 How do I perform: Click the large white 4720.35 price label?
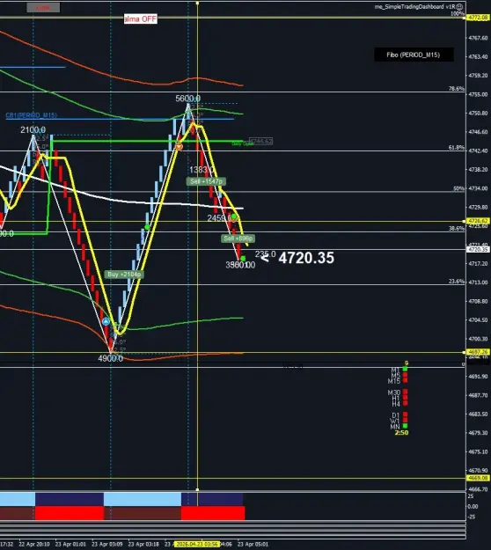point(306,258)
